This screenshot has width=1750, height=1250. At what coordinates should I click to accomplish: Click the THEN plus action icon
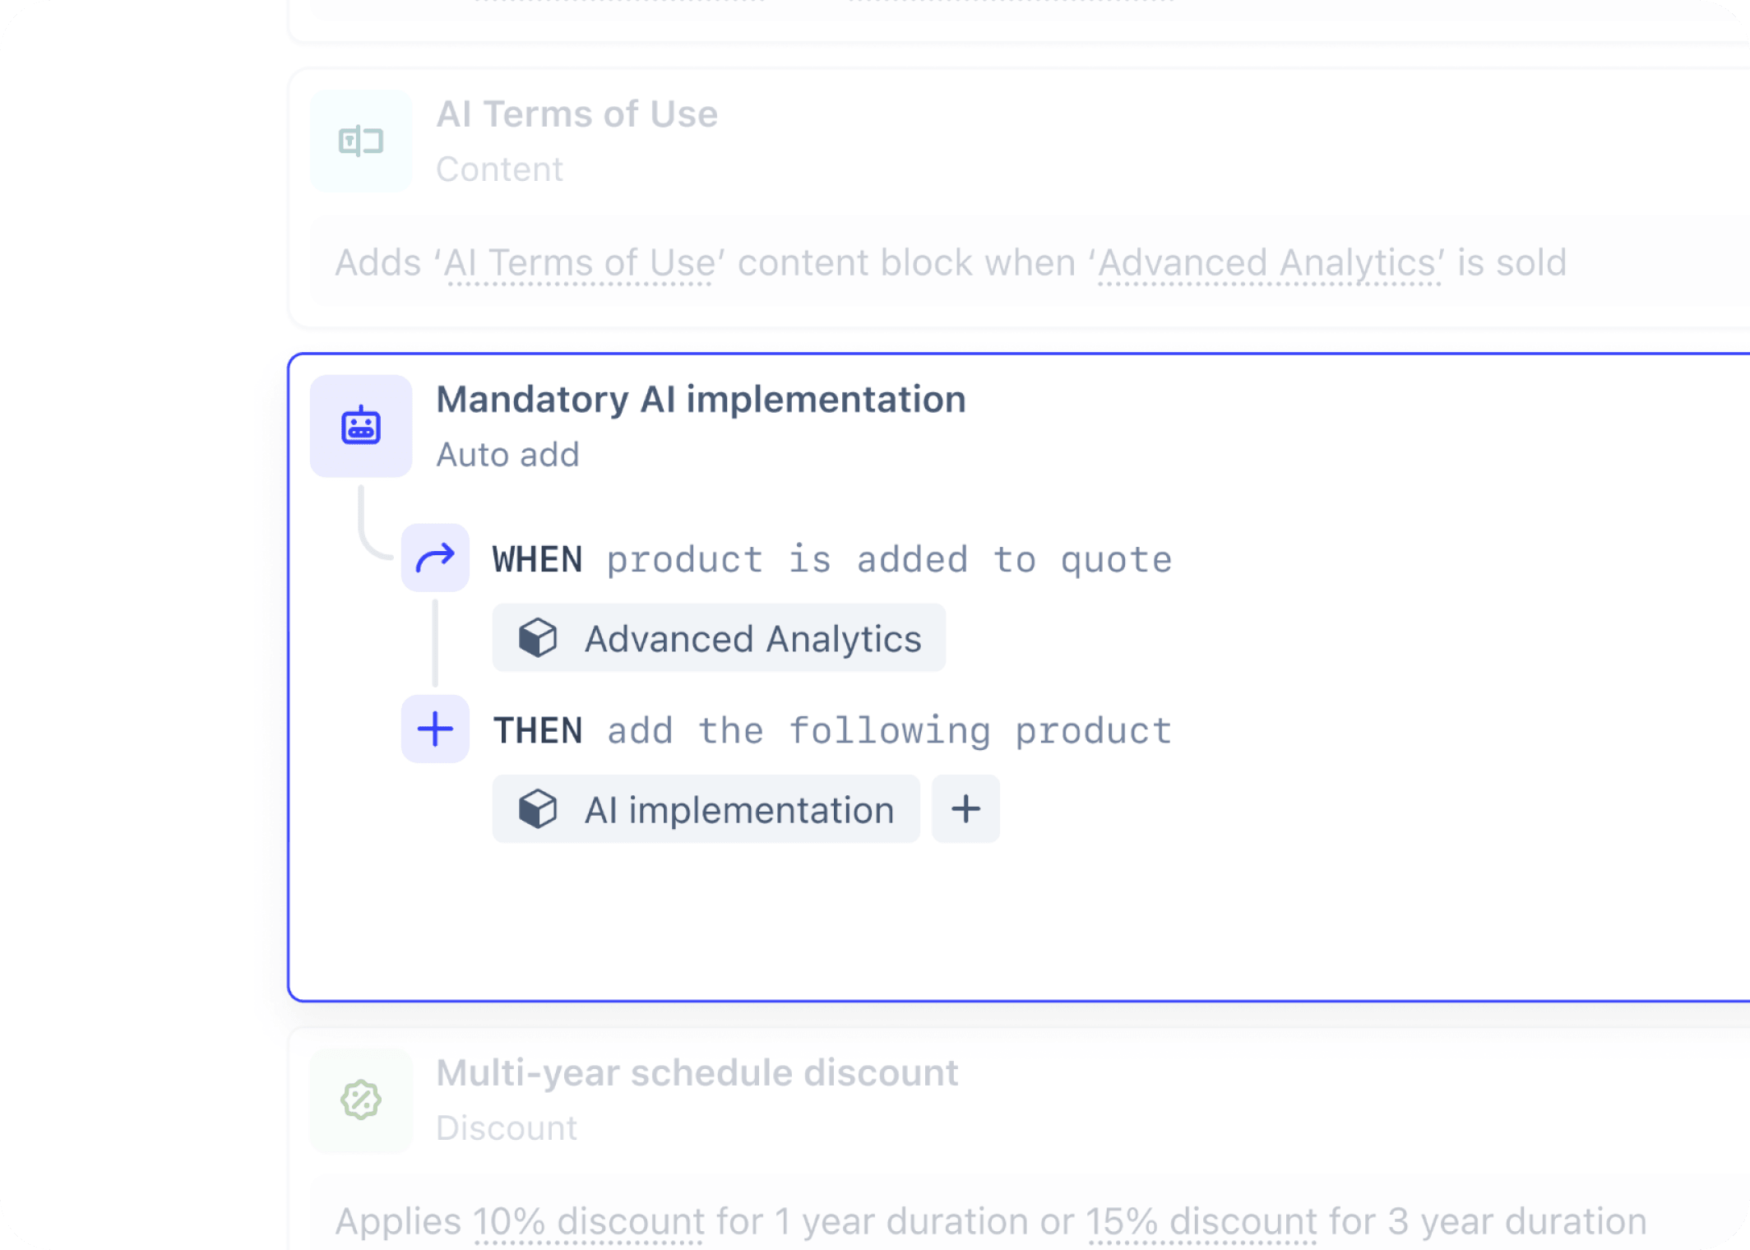tap(434, 729)
